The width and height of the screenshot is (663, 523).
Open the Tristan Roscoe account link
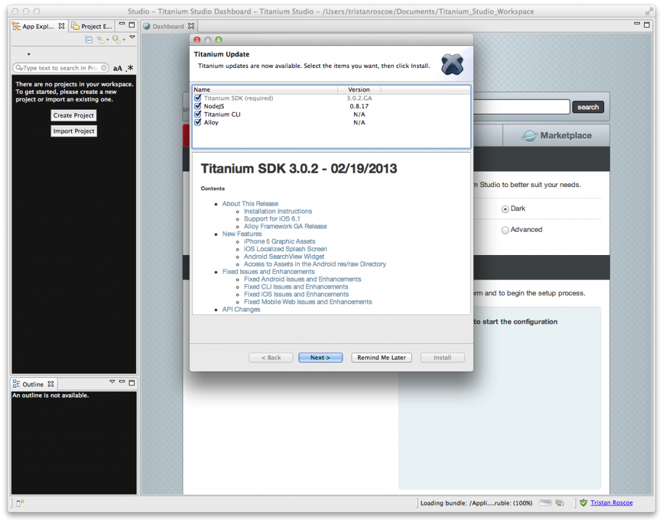pos(611,503)
